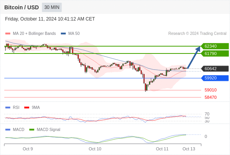
Task: Click the Oct 13 axis label
Action: 189,149
